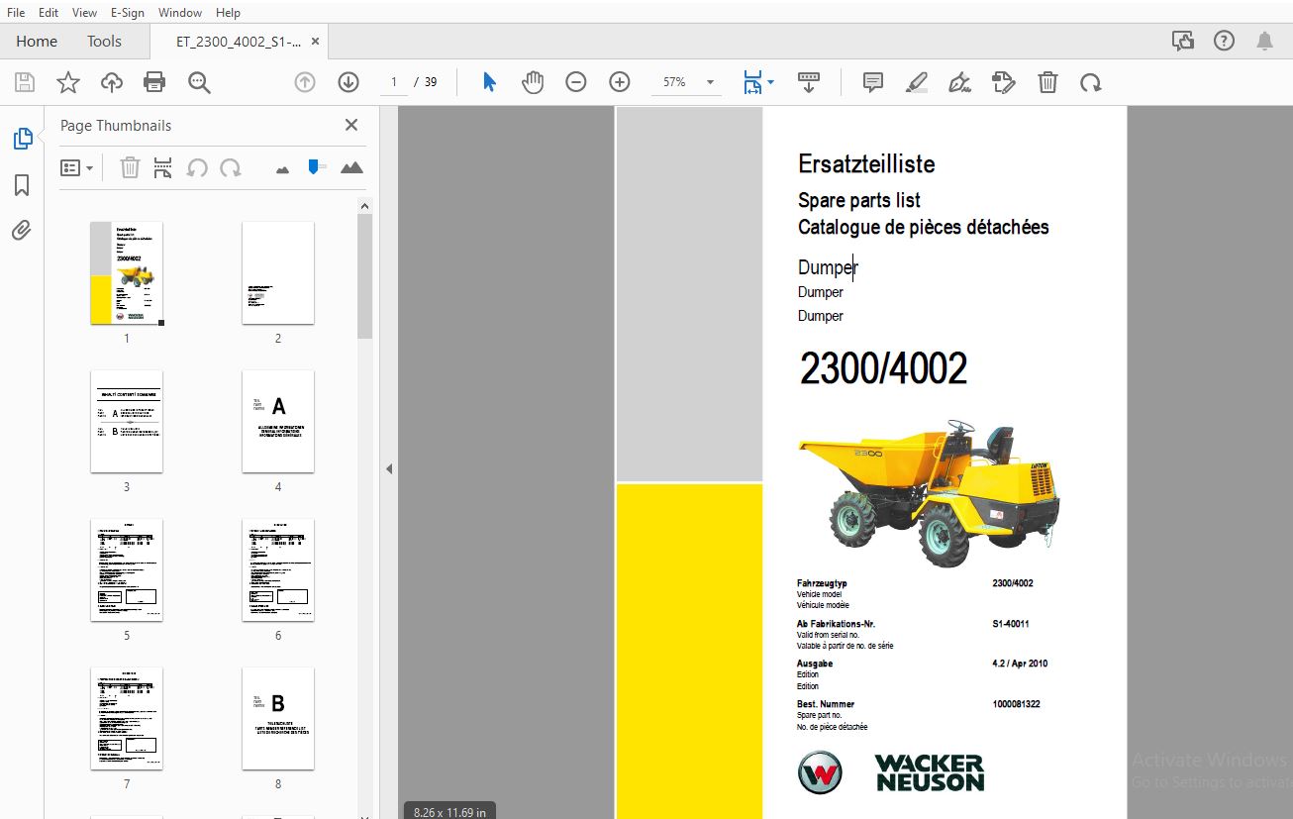Viewport: 1293px width, 819px height.
Task: Open the Help menu
Action: click(x=228, y=13)
